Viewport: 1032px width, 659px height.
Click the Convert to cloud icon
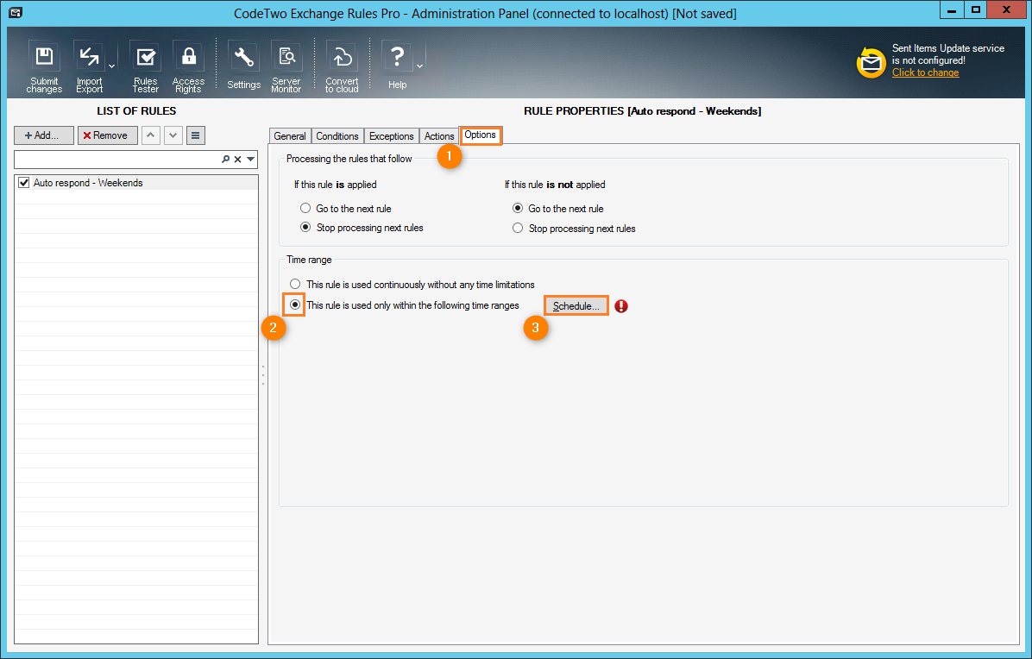[x=342, y=68]
